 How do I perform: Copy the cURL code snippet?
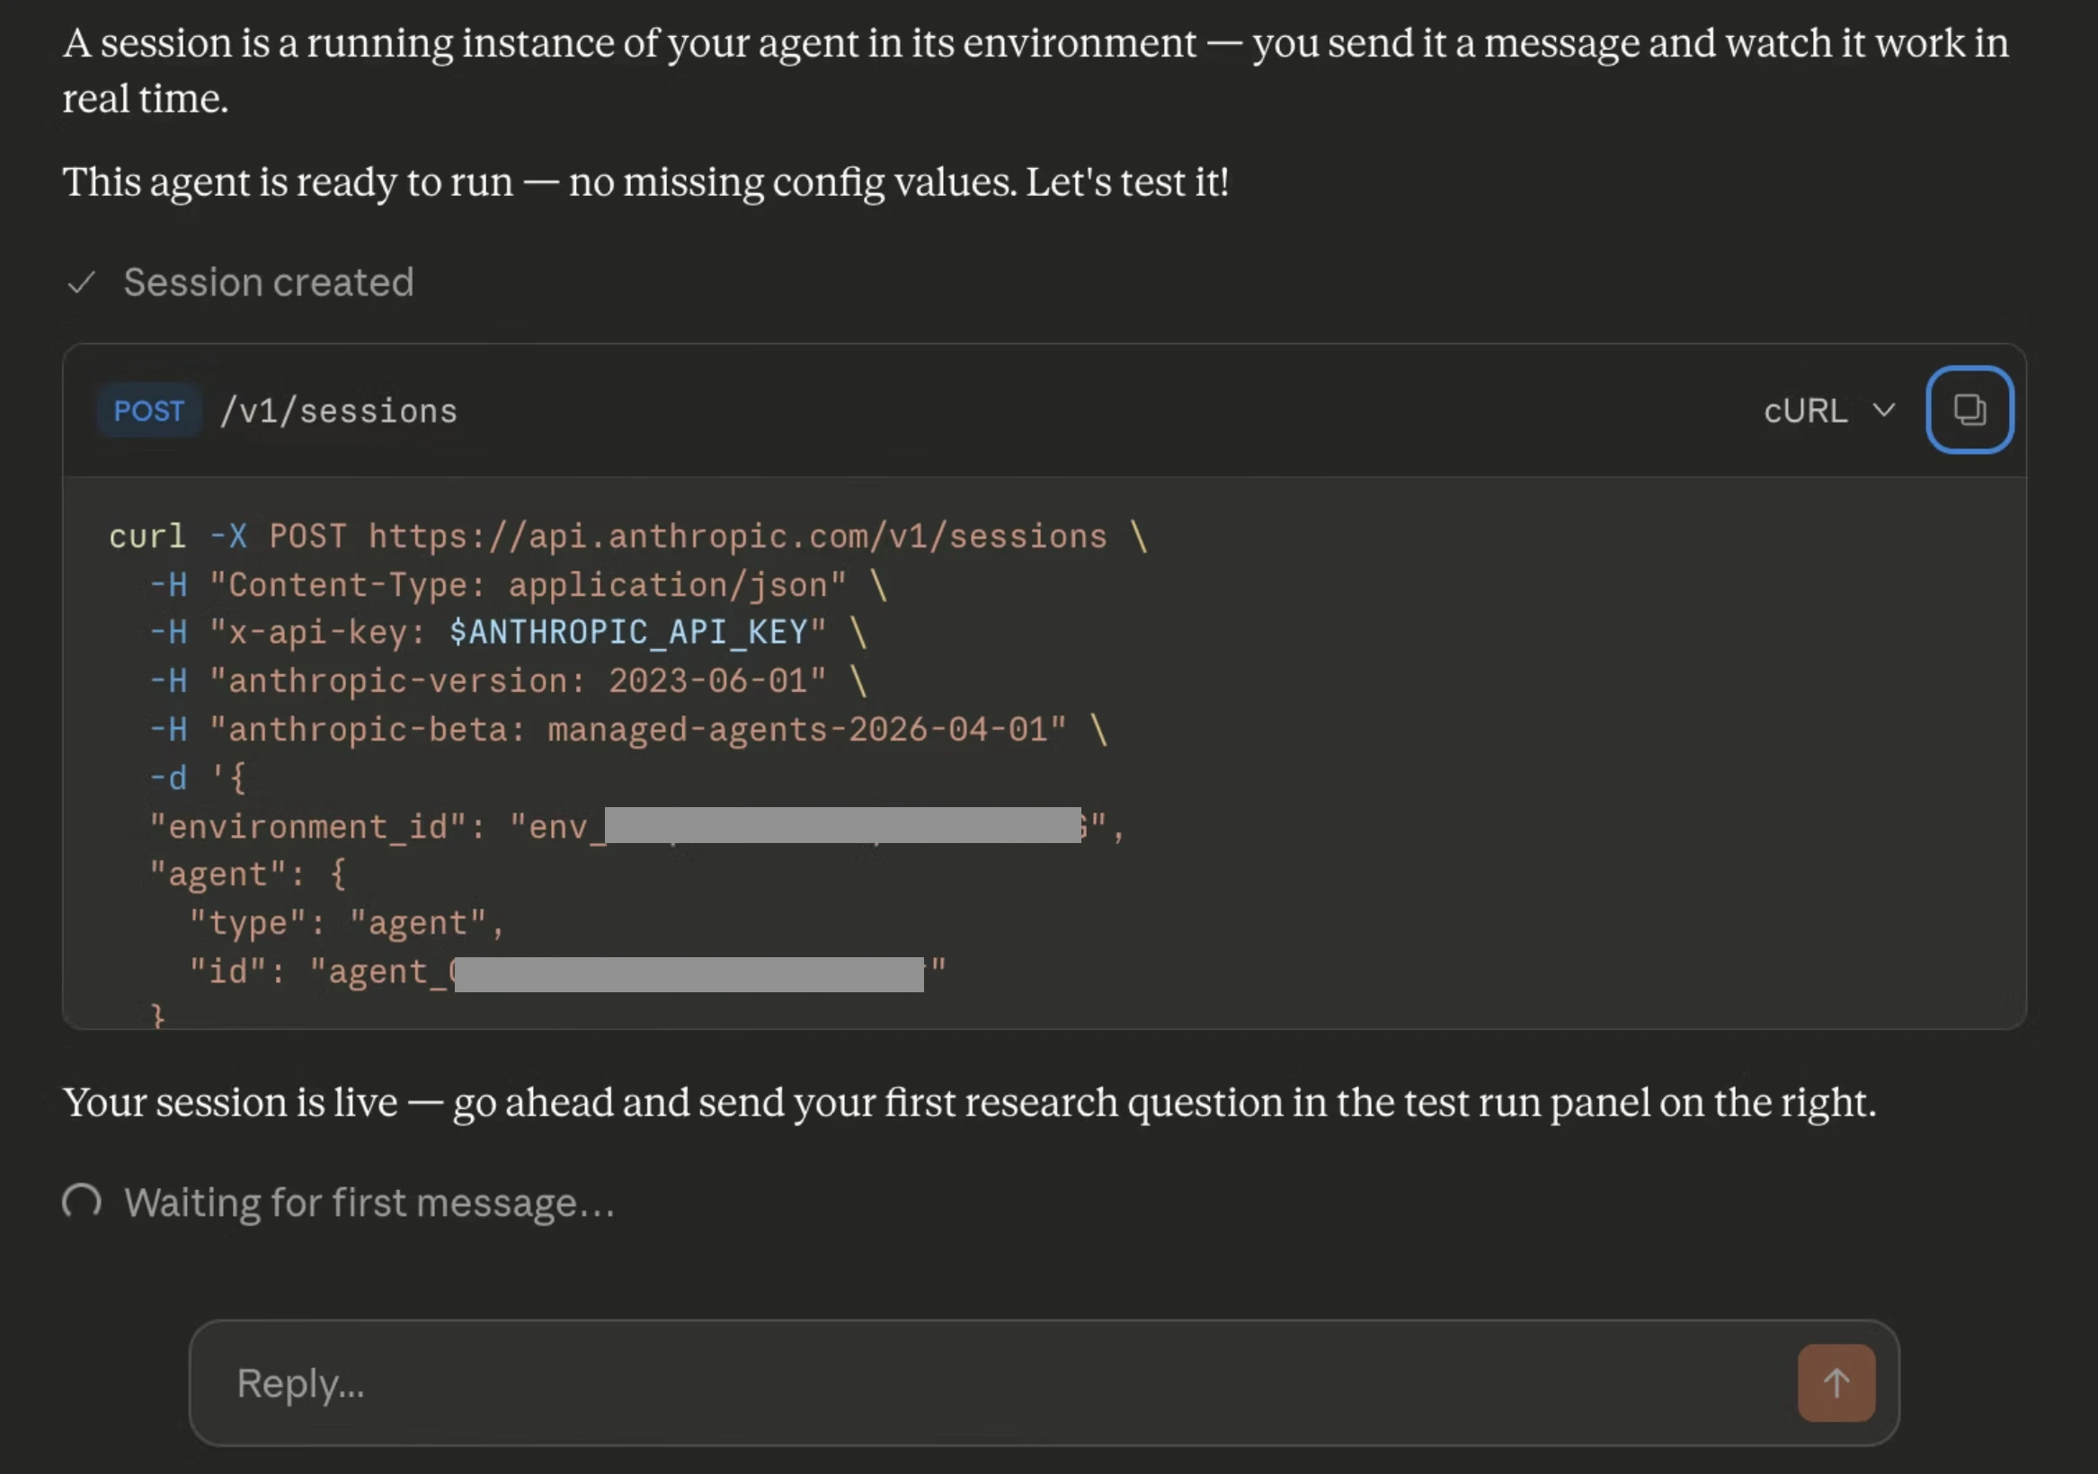[1969, 409]
